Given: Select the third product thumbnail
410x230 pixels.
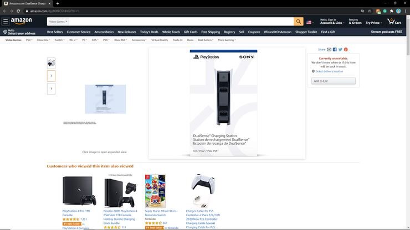Looking at the screenshot, I should pyautogui.click(x=51, y=89).
